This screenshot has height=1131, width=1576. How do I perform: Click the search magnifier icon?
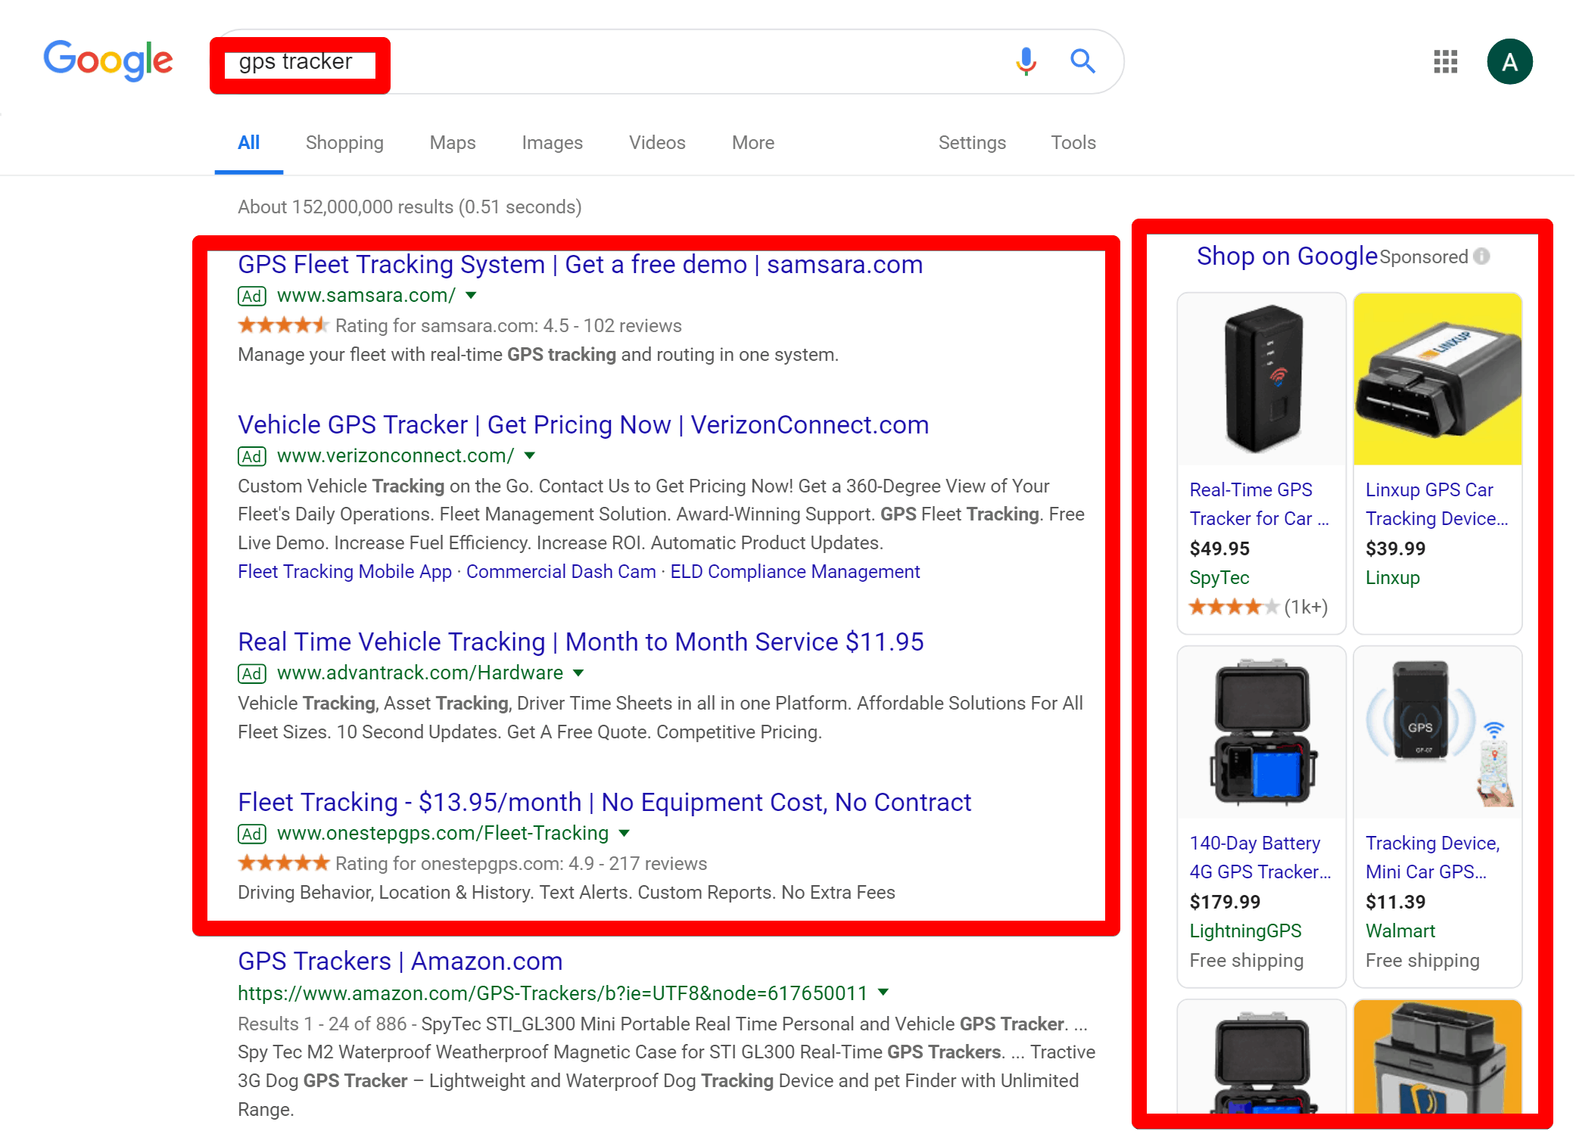point(1082,61)
